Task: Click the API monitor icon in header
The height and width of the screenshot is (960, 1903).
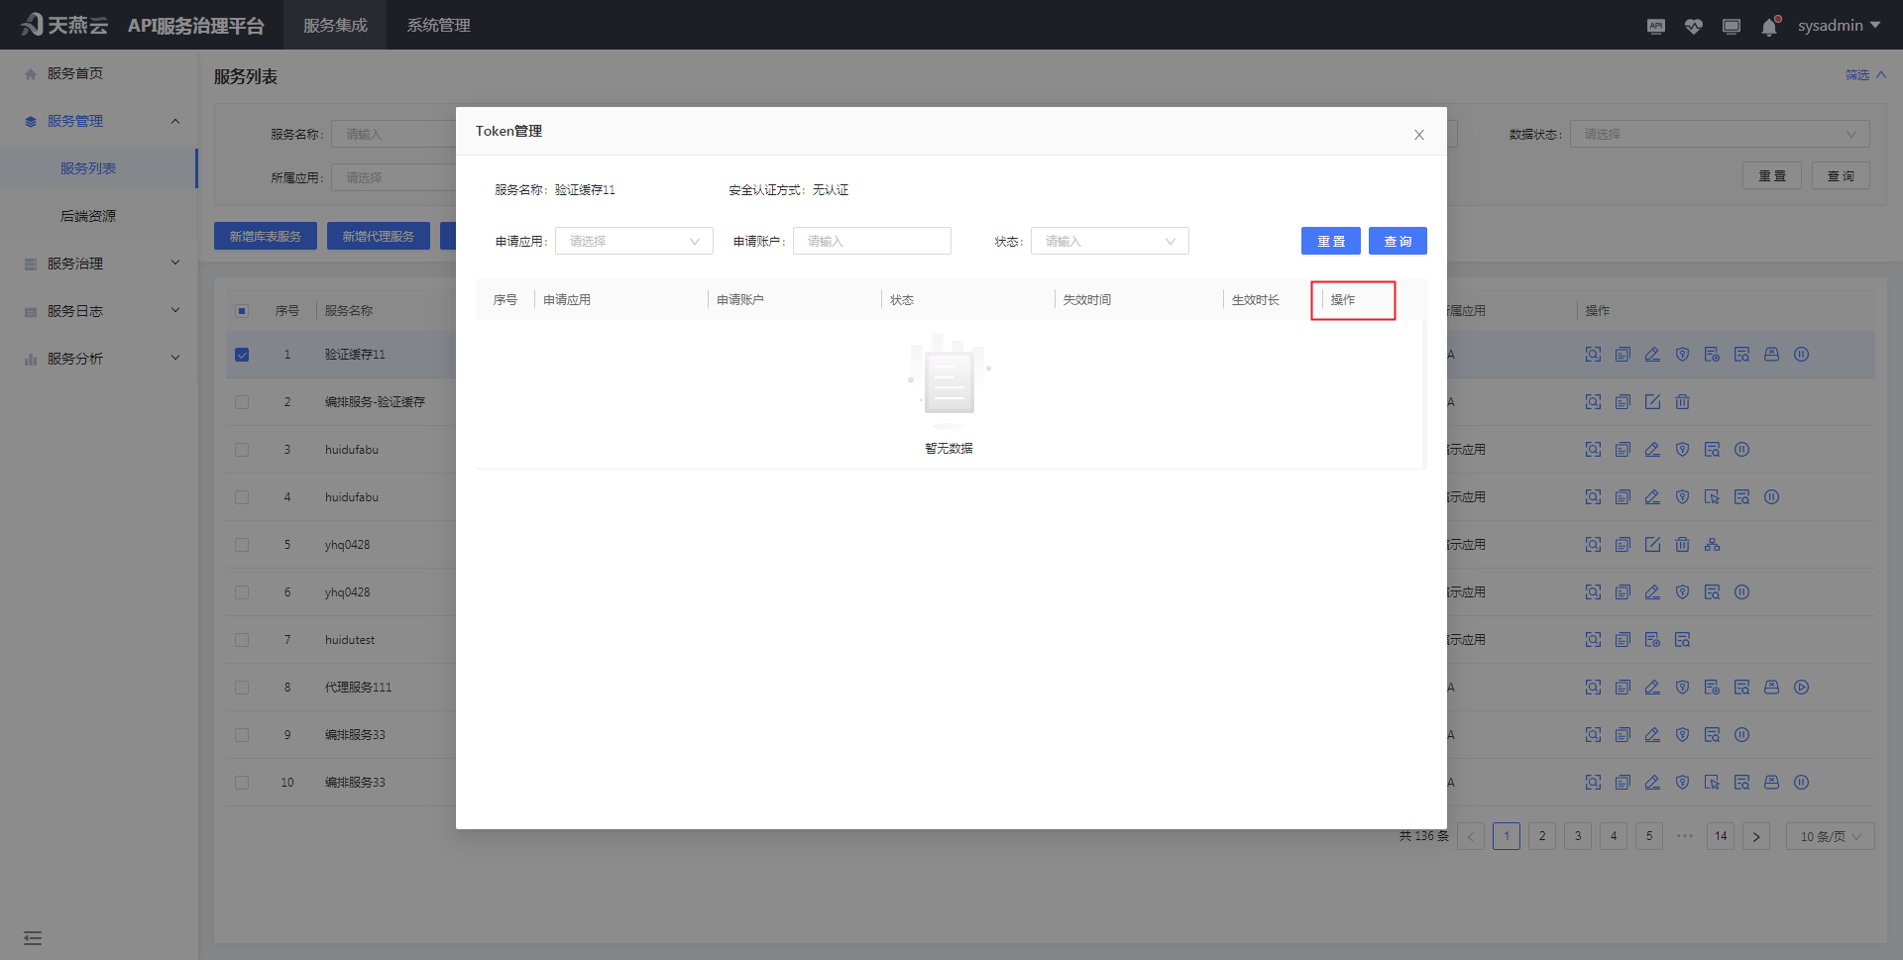Action: (1655, 26)
